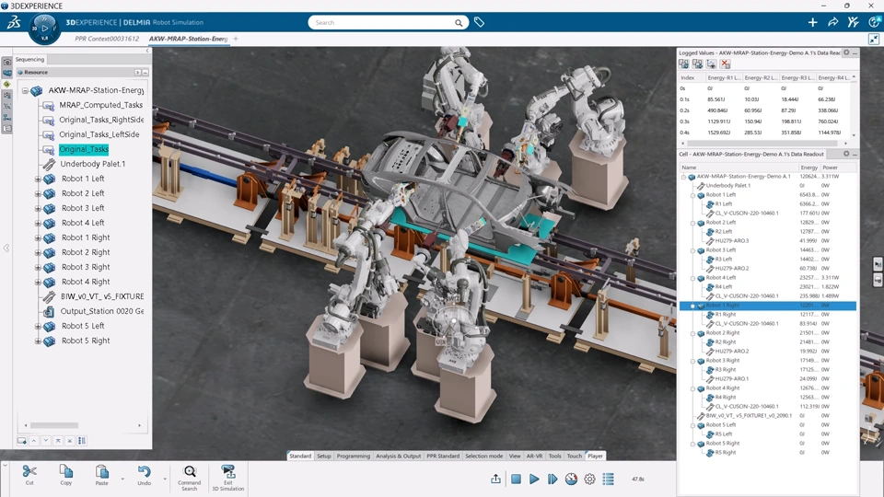Open simulation settings gear in player bar

point(589,479)
